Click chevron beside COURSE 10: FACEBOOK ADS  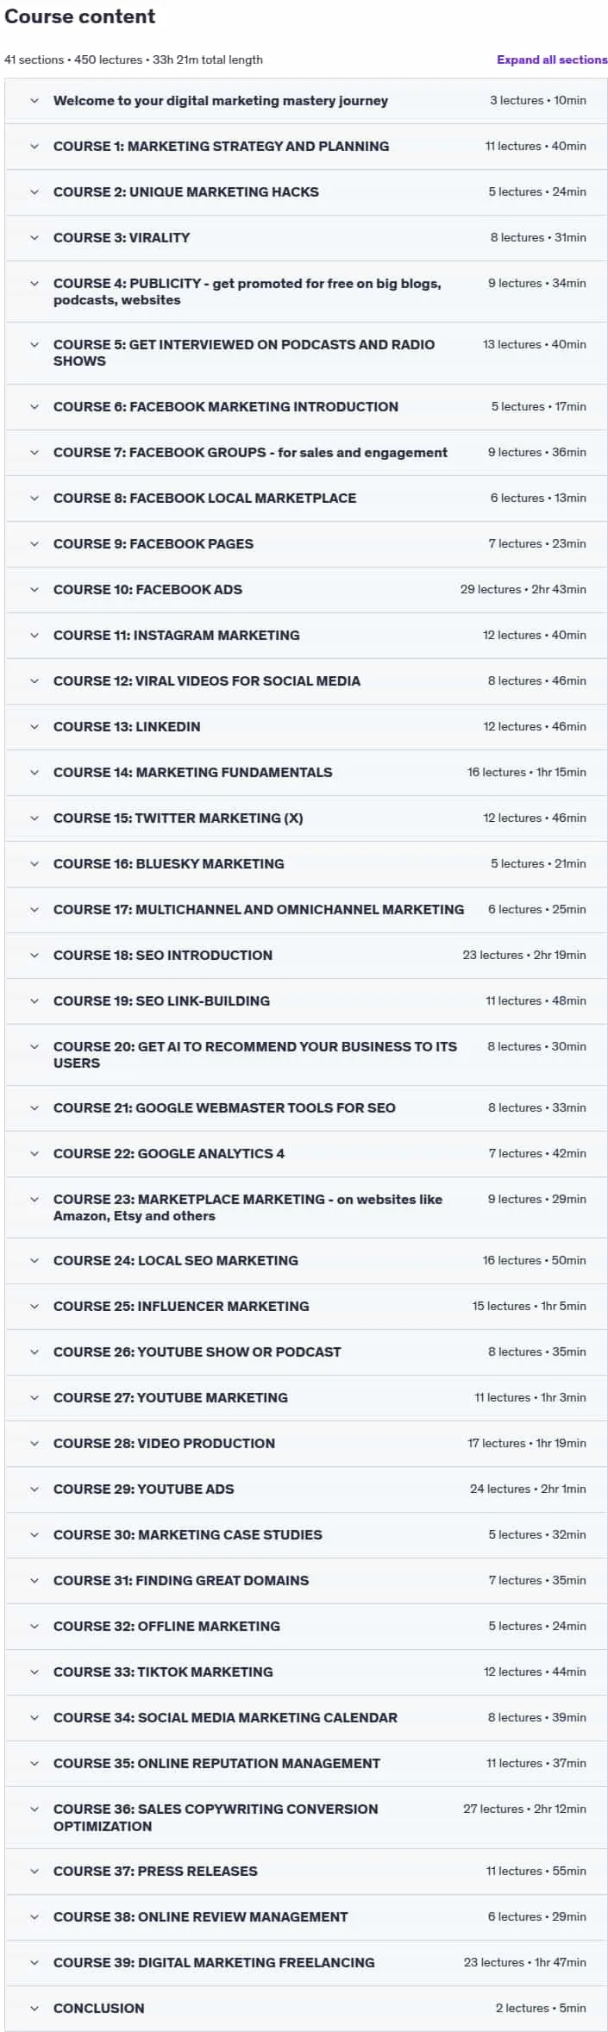coord(34,590)
